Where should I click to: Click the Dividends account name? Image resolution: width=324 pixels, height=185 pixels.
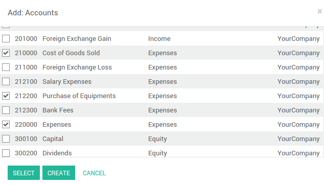coord(57,153)
